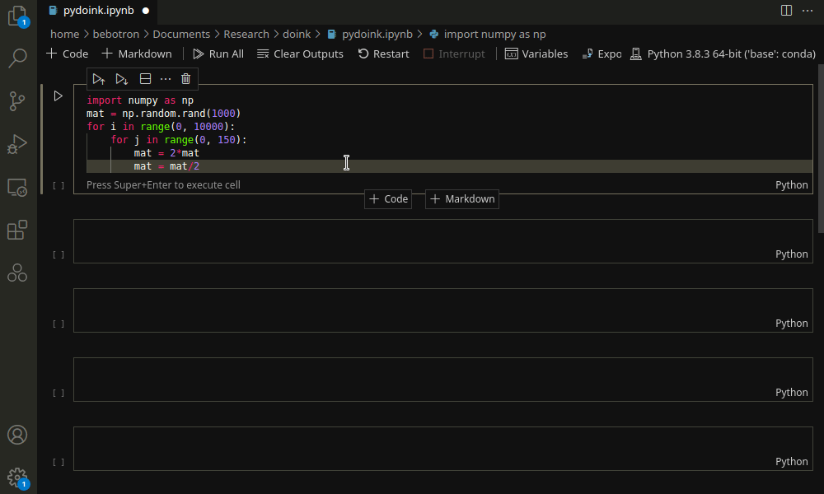
Task: Click the Interrupt button
Action: click(454, 54)
